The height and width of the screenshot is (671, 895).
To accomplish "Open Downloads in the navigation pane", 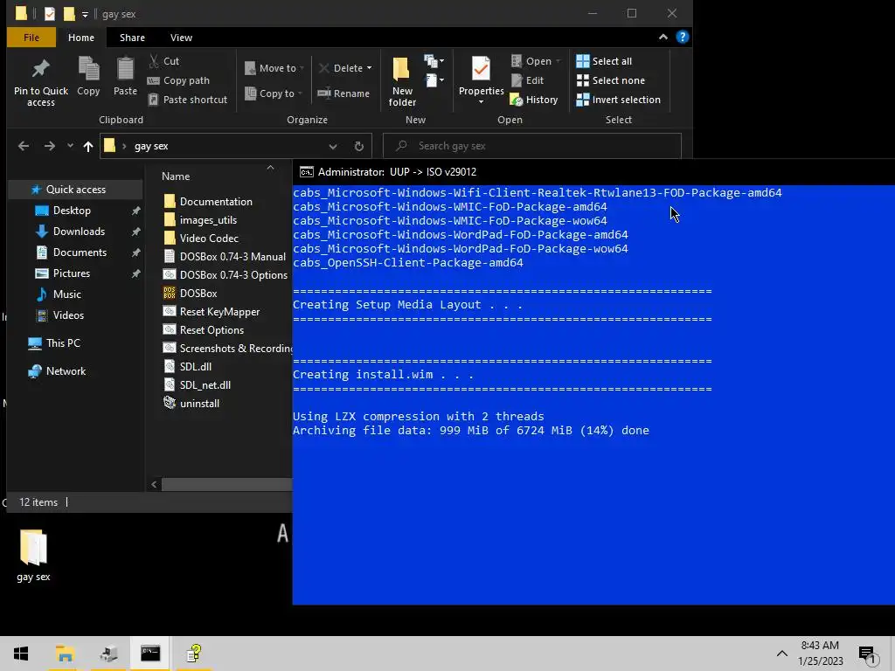I will click(x=79, y=231).
